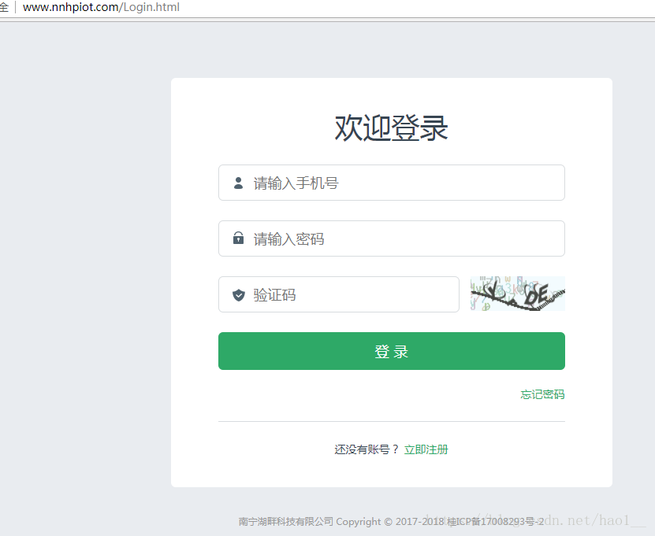
Task: Focus the password input field
Action: point(392,238)
